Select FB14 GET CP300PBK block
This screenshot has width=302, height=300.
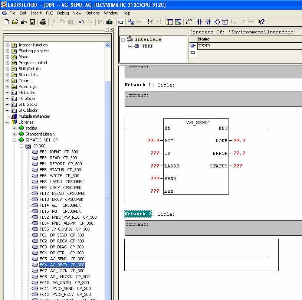[x=60, y=205]
